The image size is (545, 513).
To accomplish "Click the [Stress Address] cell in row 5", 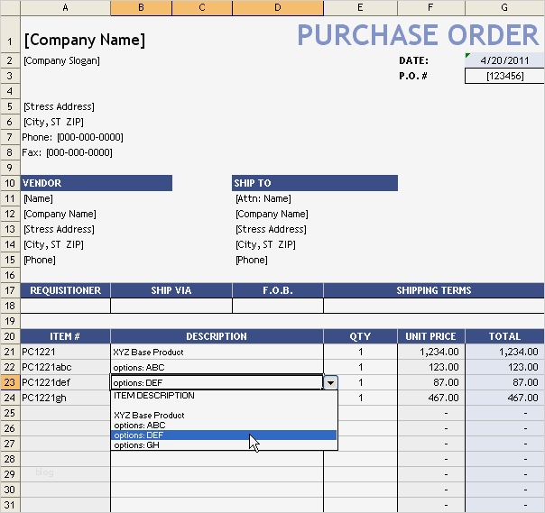I will [x=59, y=106].
